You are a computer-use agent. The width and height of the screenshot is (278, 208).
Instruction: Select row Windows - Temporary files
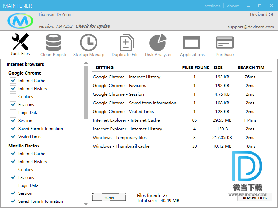[x=182, y=137]
